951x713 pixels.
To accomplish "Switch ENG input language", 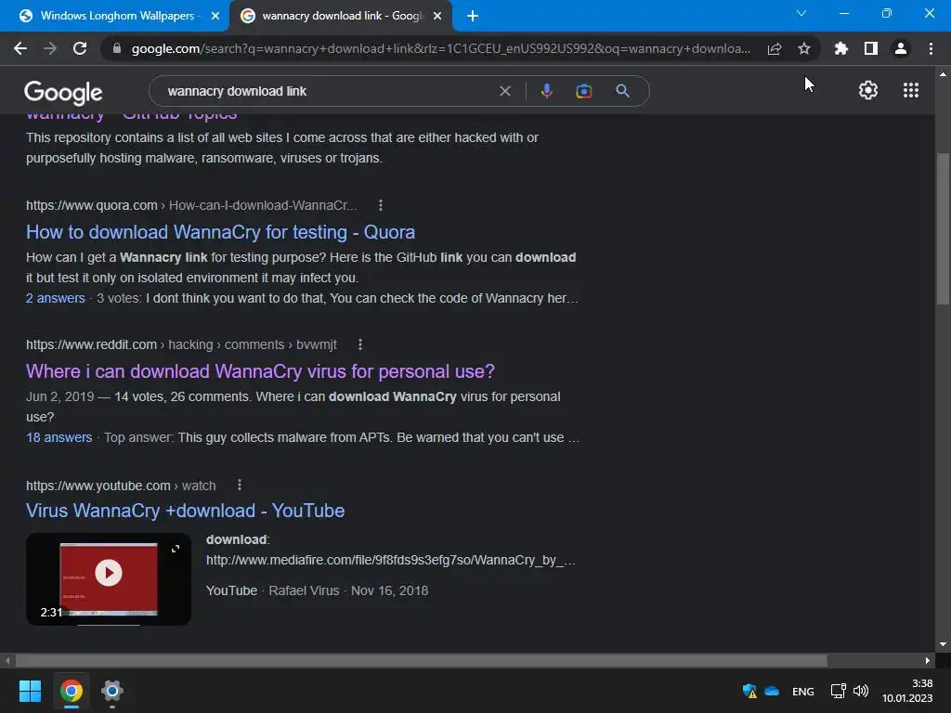I will pos(803,691).
